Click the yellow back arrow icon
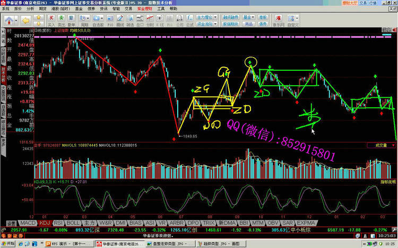The width and height of the screenshot is (398, 248). tap(25, 21)
